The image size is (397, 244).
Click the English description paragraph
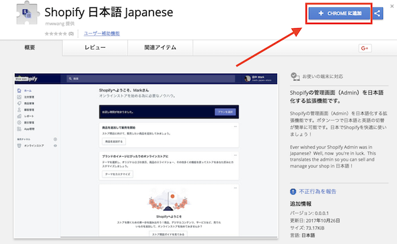332,157
